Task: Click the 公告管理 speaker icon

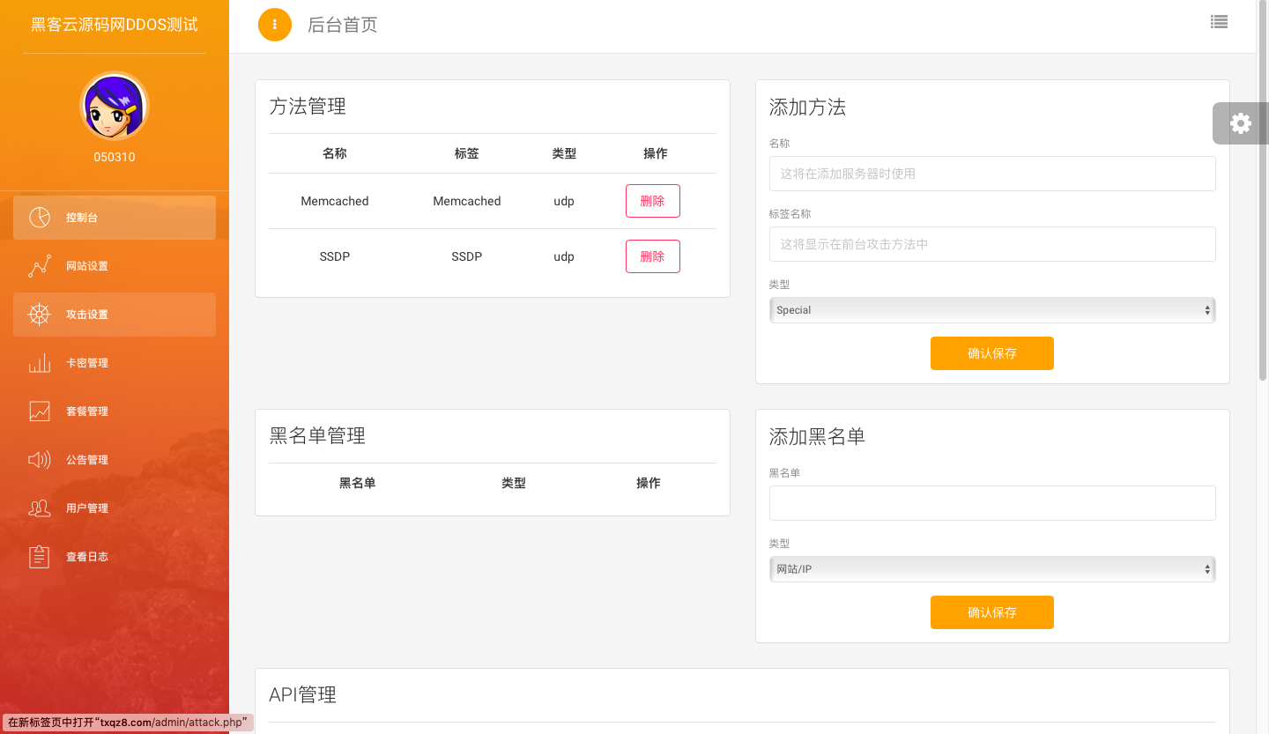Action: [x=40, y=460]
